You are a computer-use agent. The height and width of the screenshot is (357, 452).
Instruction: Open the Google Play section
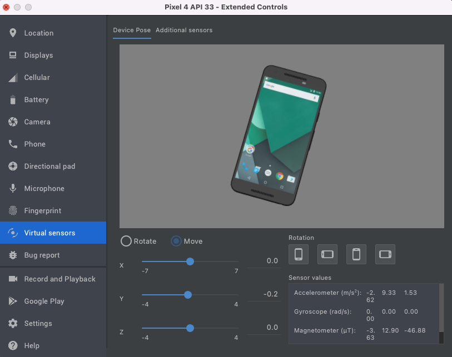53,301
